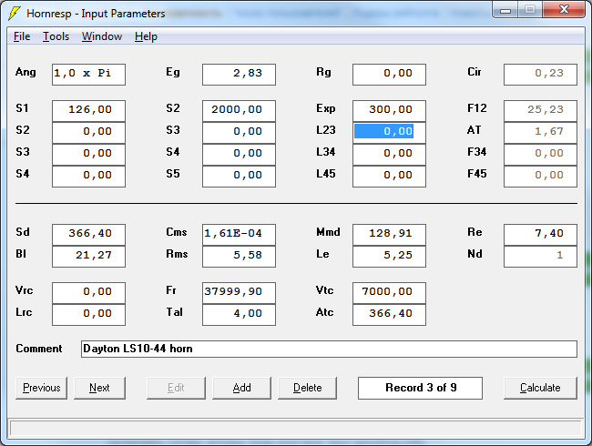Open the Window menu
The image size is (592, 446).
click(x=102, y=36)
